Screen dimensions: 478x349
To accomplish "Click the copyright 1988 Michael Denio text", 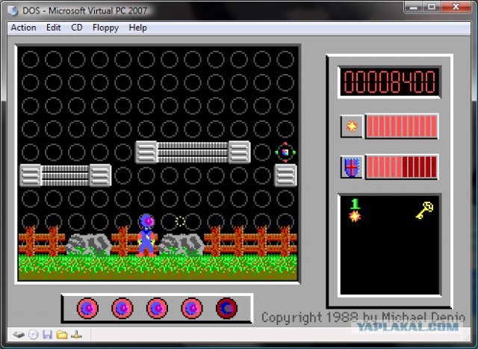I will tap(364, 318).
